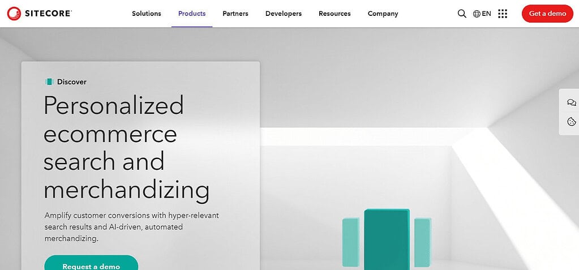Click the "Amplify customer conversions" paragraph
Viewport: 579px width, 270px height.
[131, 227]
